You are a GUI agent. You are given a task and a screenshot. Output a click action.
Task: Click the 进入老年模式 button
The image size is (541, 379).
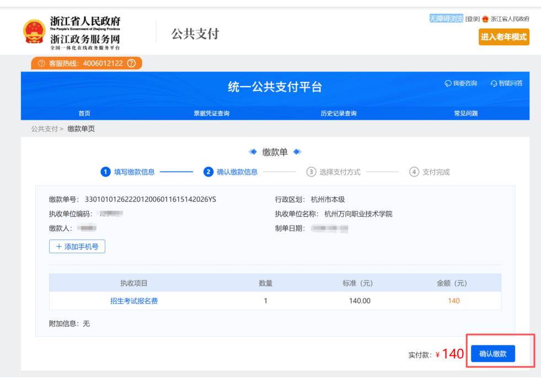click(x=503, y=37)
